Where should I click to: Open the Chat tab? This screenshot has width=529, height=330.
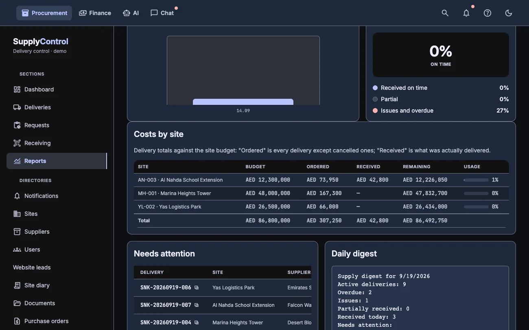click(x=162, y=13)
